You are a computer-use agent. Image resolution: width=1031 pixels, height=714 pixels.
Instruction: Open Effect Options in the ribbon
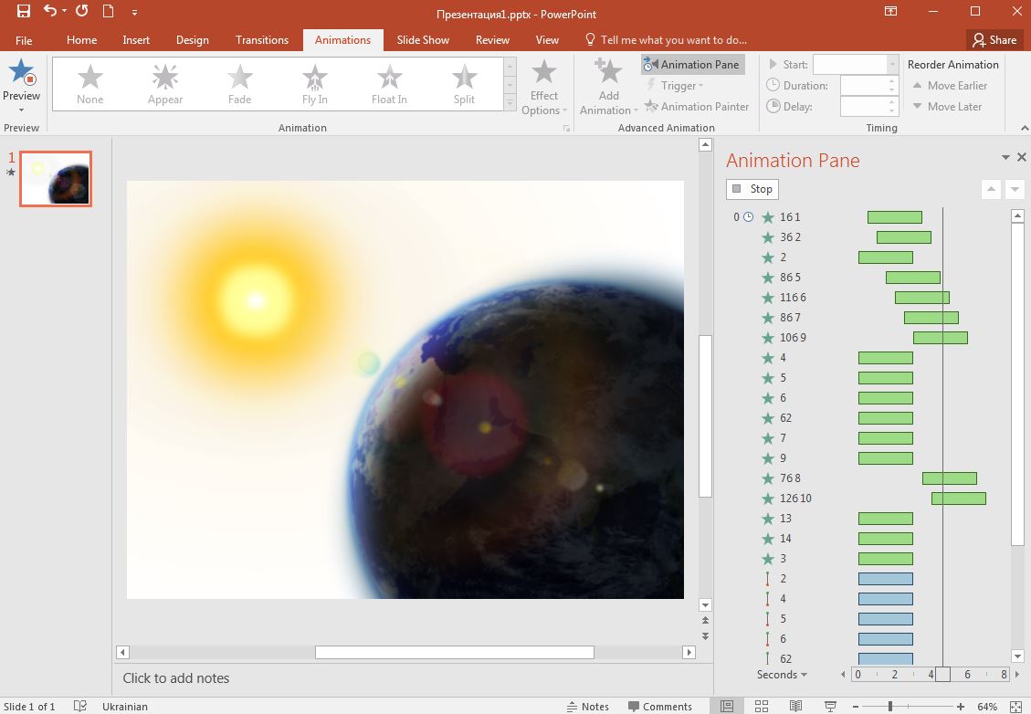coord(544,85)
